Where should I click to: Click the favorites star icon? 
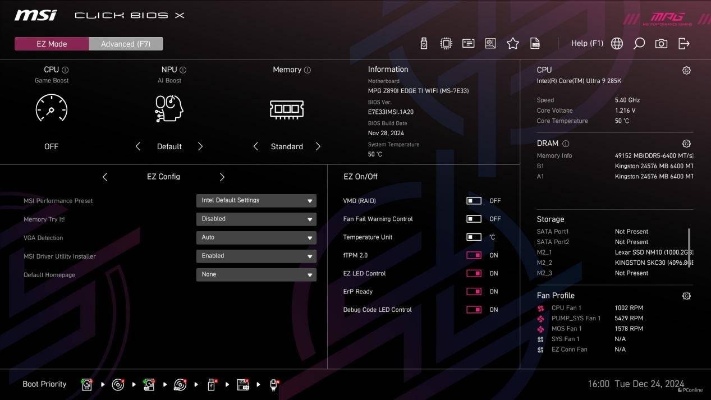pyautogui.click(x=512, y=44)
